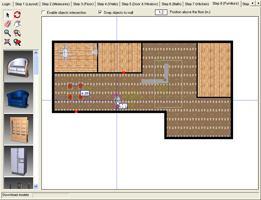
Task: Uncheck Snap objects to wall
Action: 100,13
